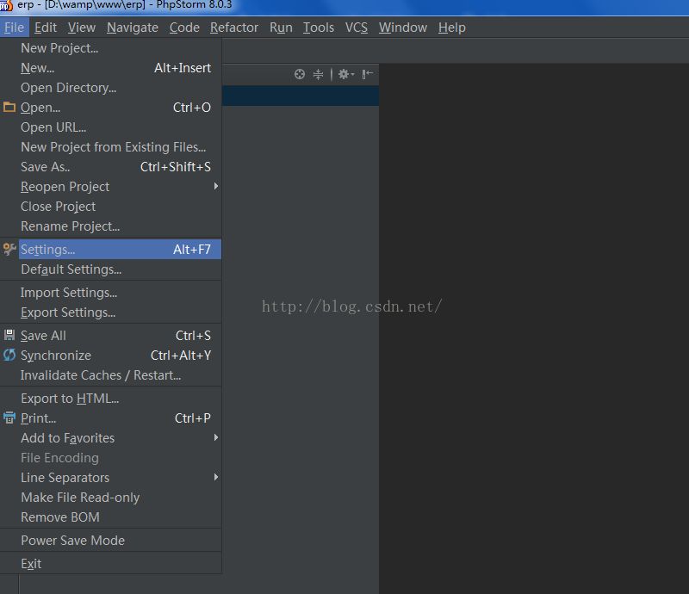Open the Refactor menu
Screen dimensions: 689x594
click(x=233, y=28)
